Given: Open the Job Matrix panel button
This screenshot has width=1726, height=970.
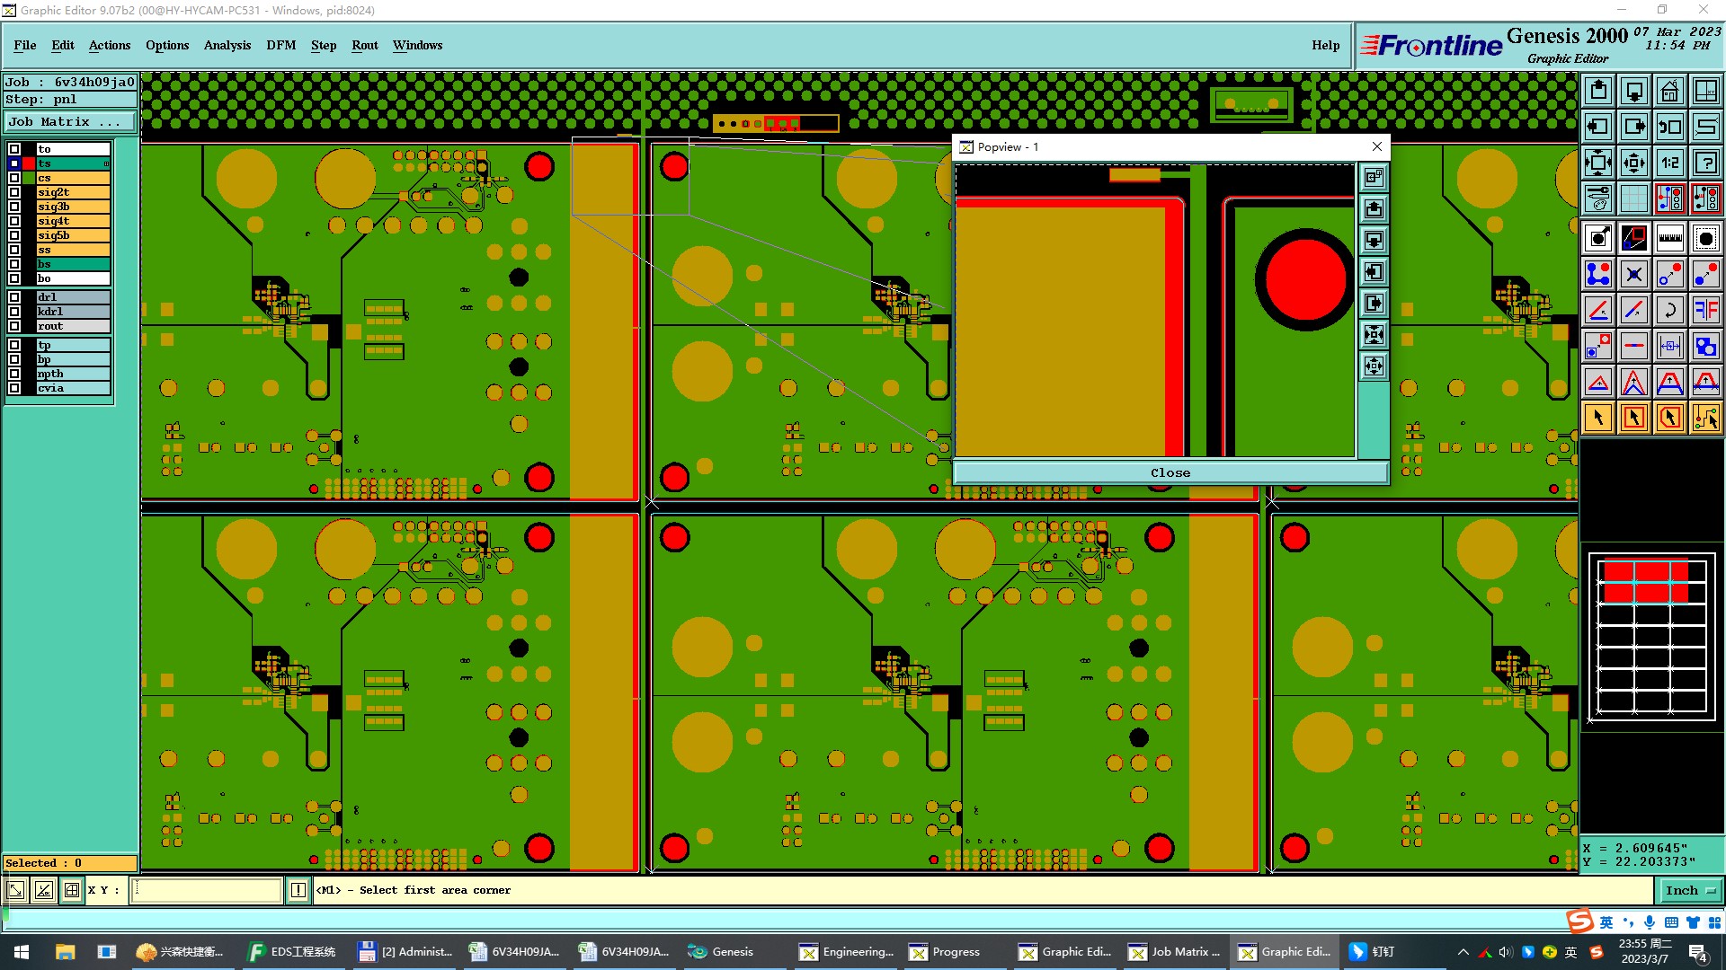Looking at the screenshot, I should (70, 122).
